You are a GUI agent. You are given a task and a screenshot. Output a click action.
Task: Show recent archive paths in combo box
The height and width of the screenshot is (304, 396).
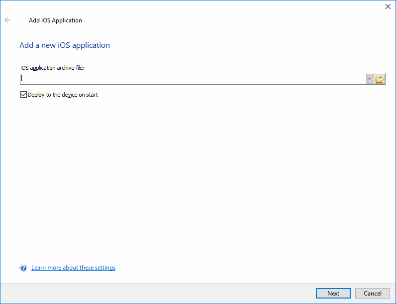pyautogui.click(x=370, y=79)
